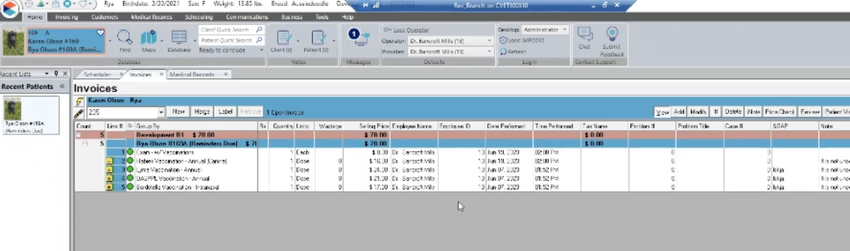Switch to the Medical Records tab
The image size is (850, 251).
point(193,74)
